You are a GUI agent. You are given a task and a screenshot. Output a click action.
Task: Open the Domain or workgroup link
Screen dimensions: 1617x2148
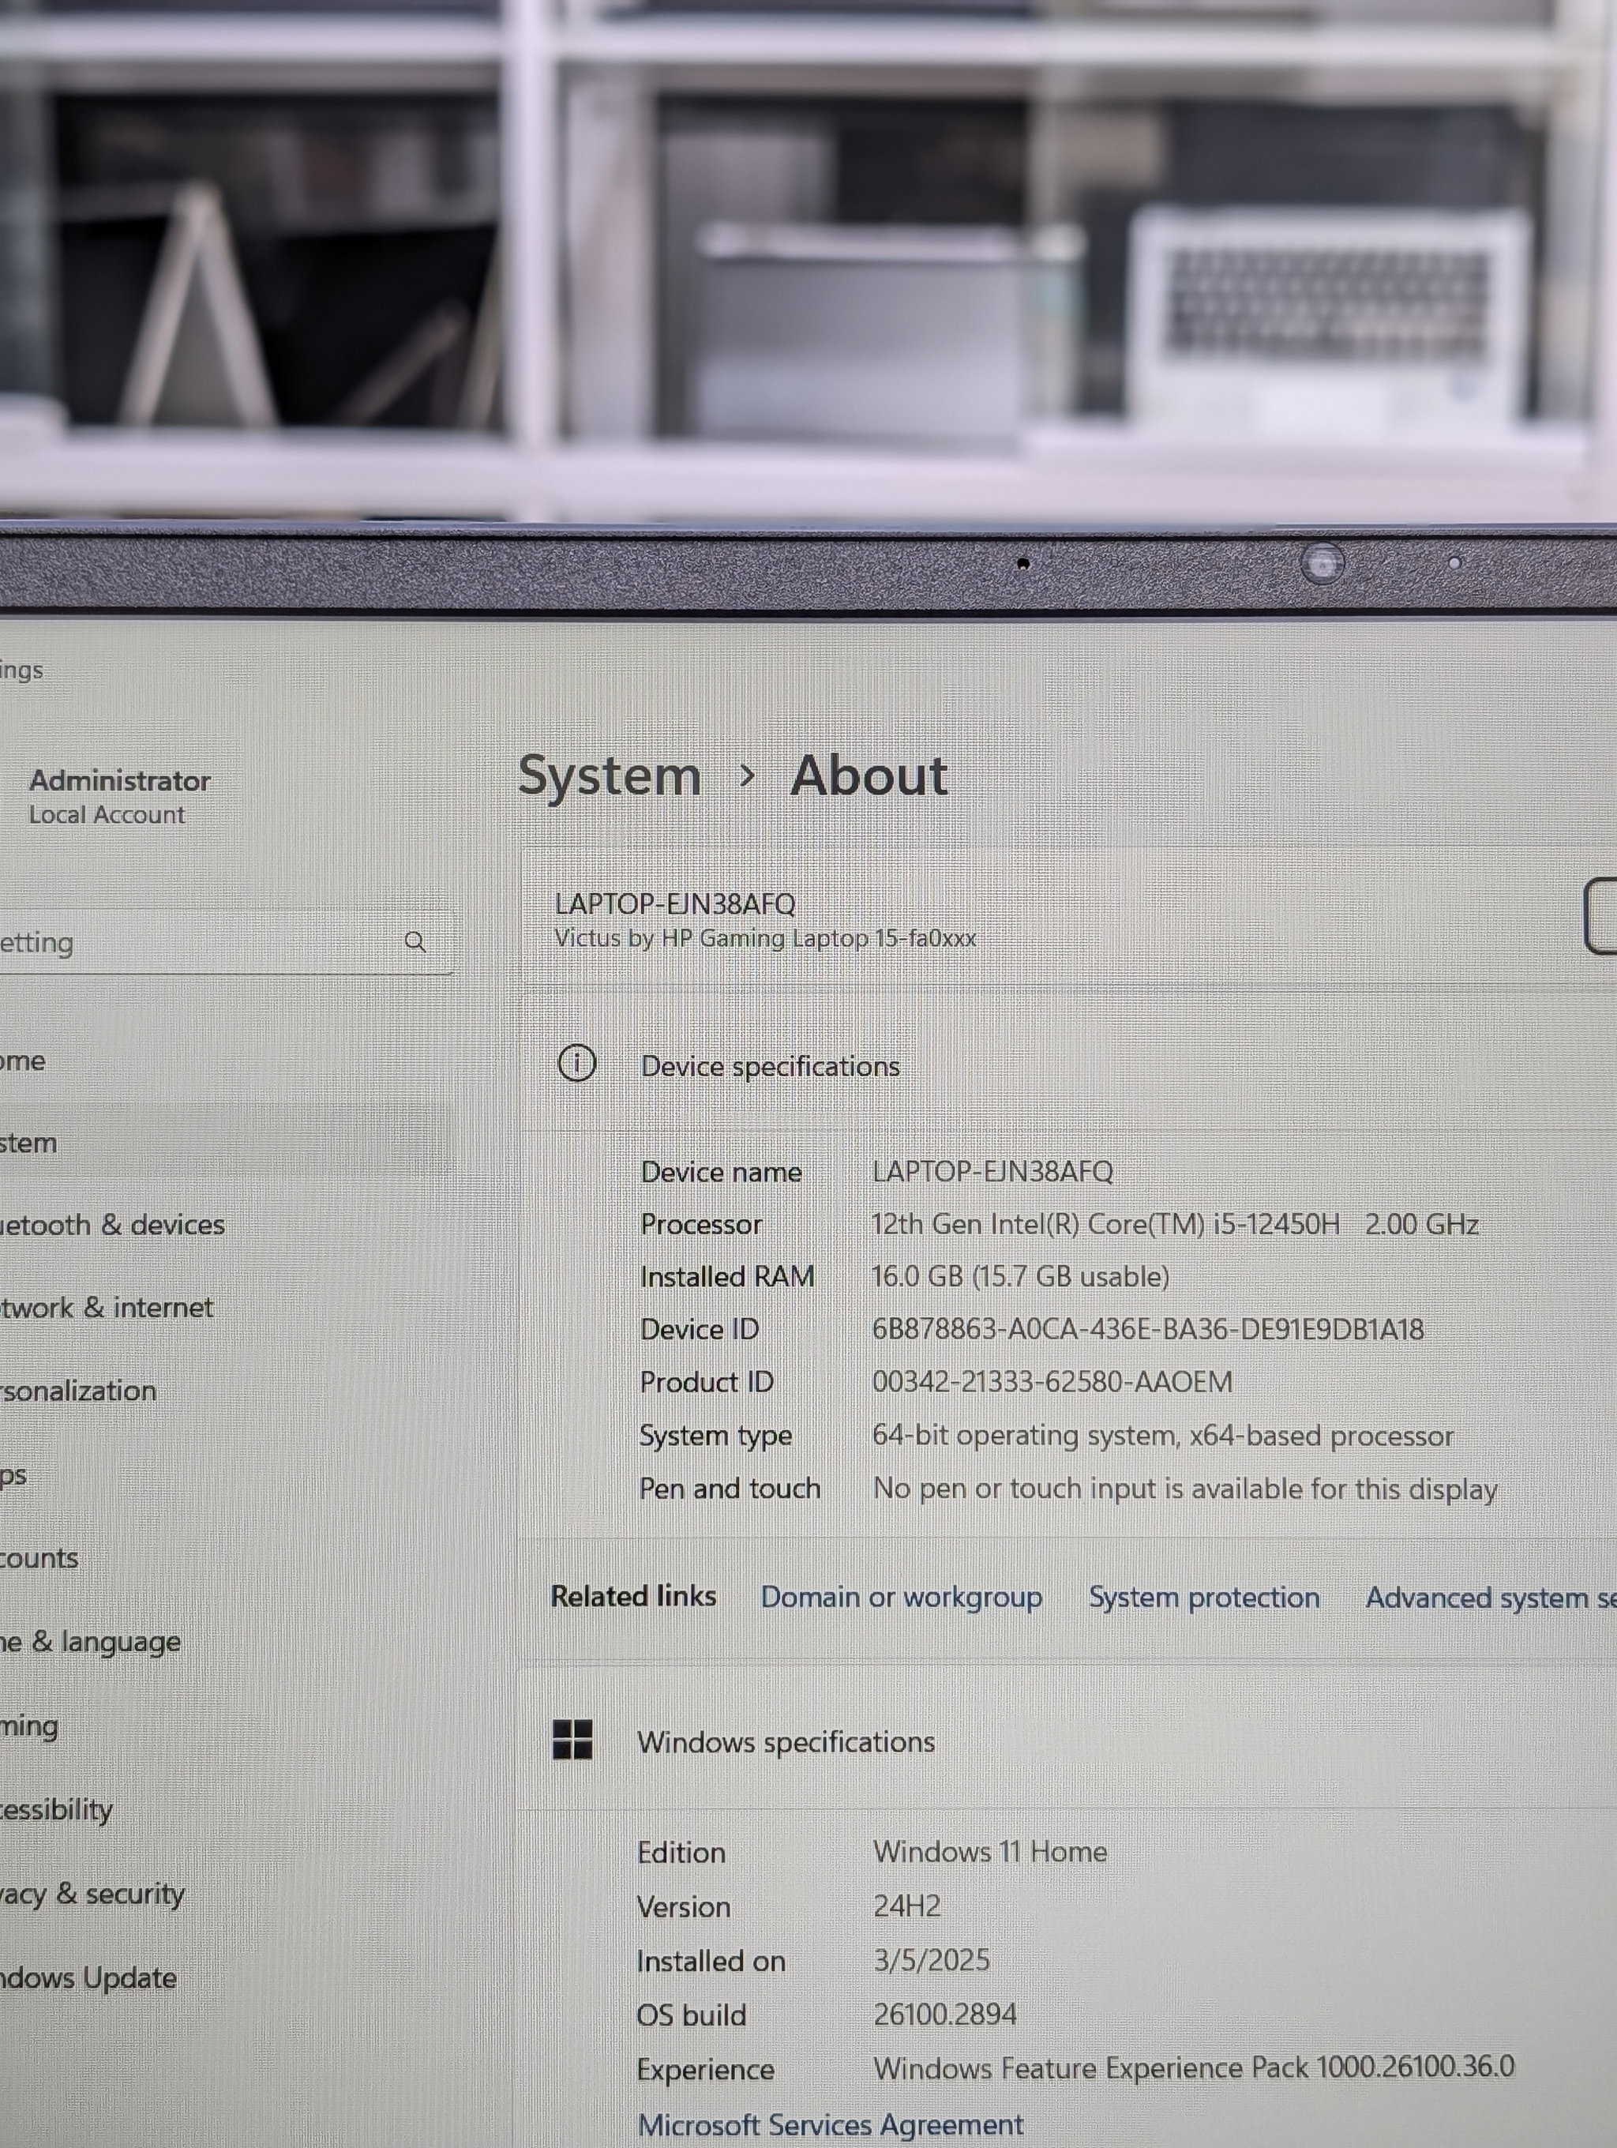coord(901,1597)
